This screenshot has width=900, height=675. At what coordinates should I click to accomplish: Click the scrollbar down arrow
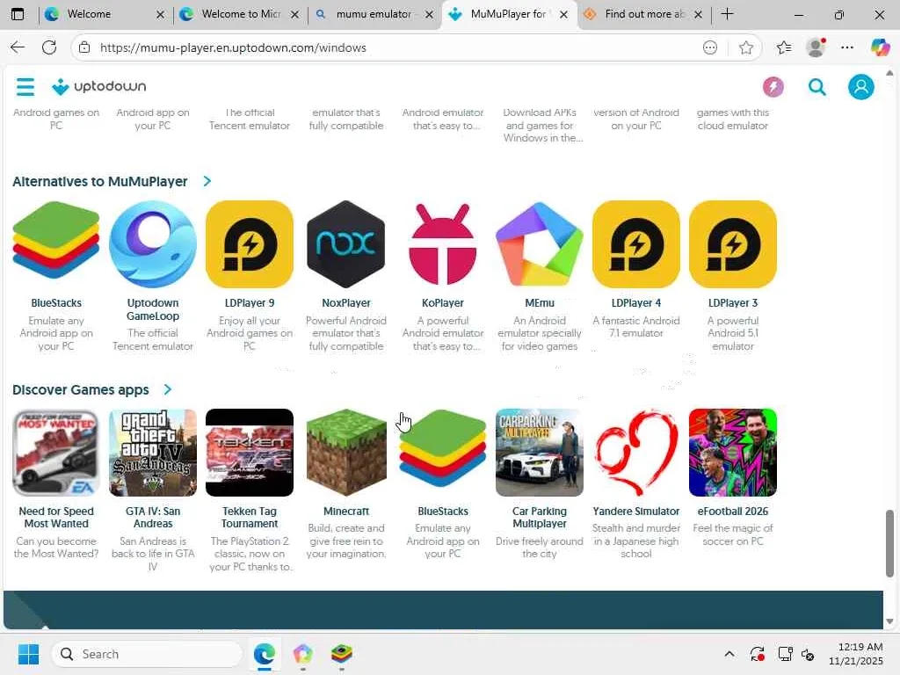[889, 621]
